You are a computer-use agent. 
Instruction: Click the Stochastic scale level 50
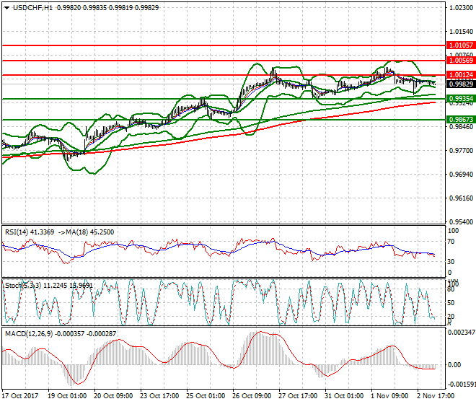(451, 303)
